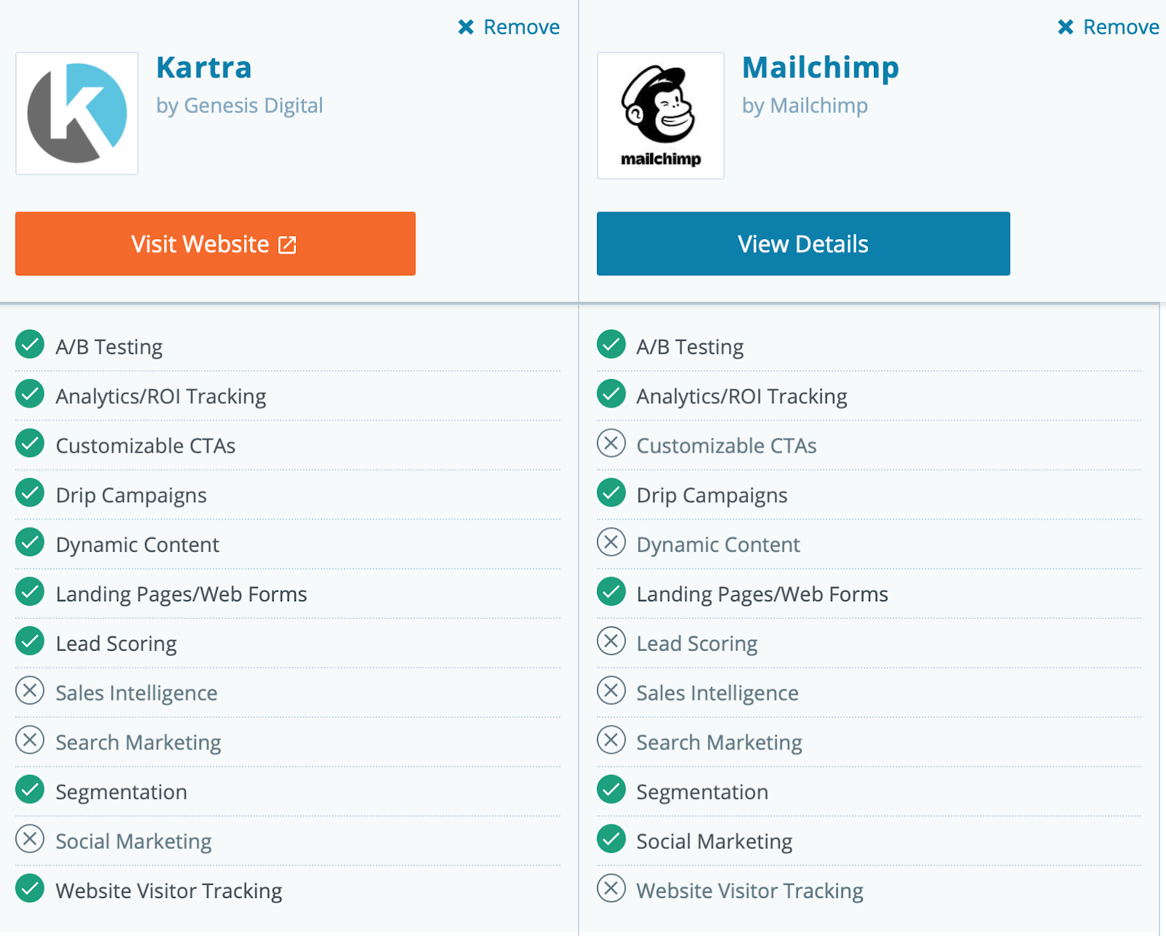Click Kartra's Website Visitor Tracking checkmark
Viewport: 1166px width, 936px height.
coord(30,889)
